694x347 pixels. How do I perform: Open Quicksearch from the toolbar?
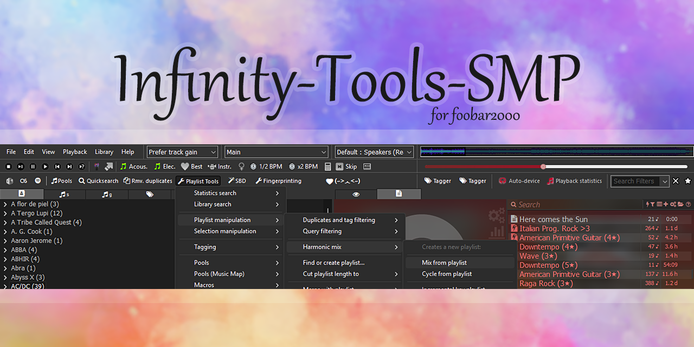98,181
